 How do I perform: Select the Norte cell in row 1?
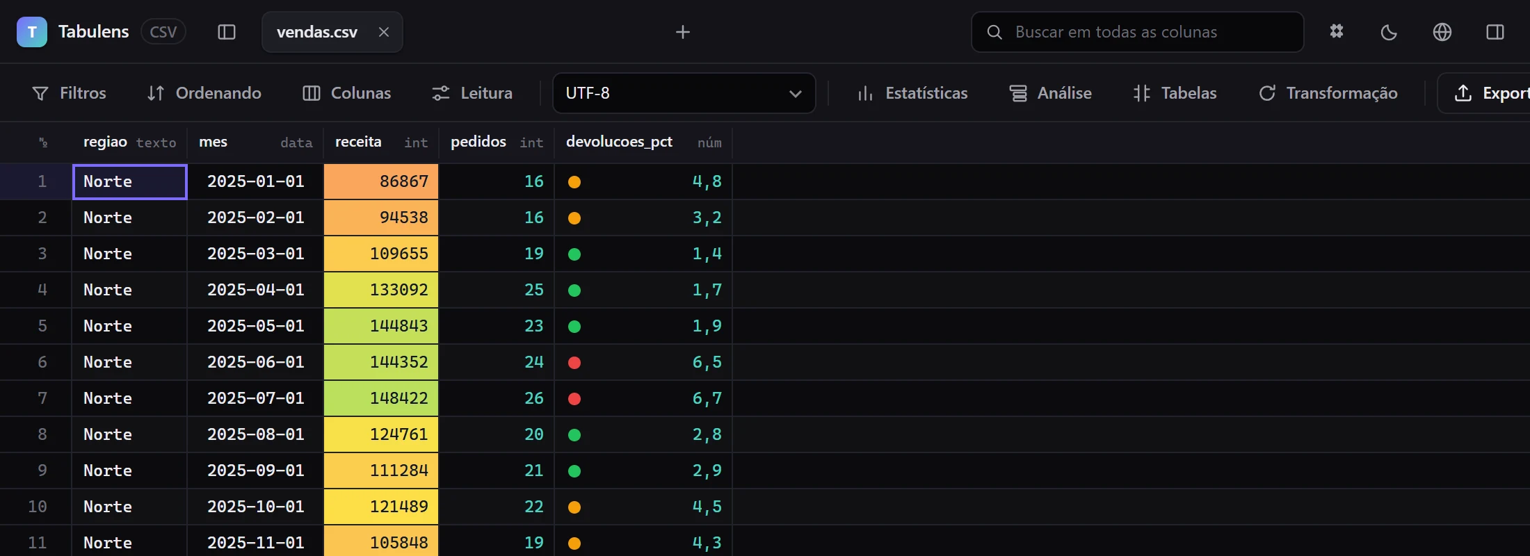(130, 181)
